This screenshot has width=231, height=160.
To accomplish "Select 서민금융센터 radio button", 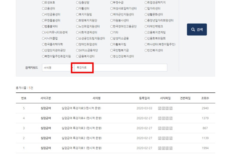I will [43, 14].
